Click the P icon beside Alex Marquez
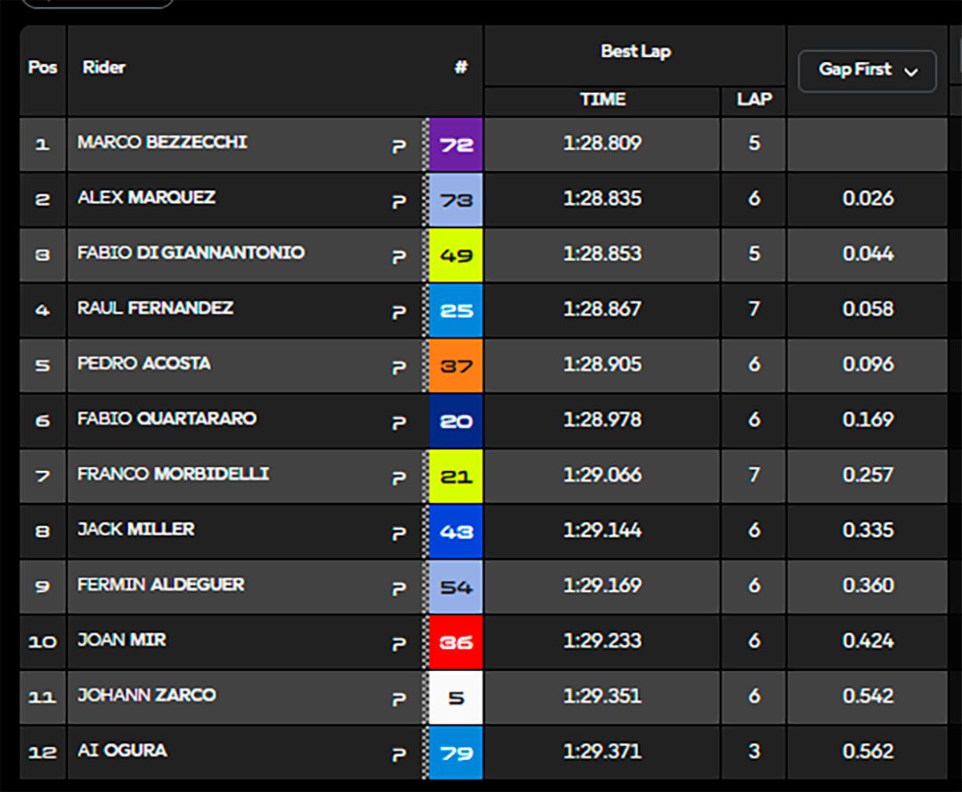 (399, 201)
